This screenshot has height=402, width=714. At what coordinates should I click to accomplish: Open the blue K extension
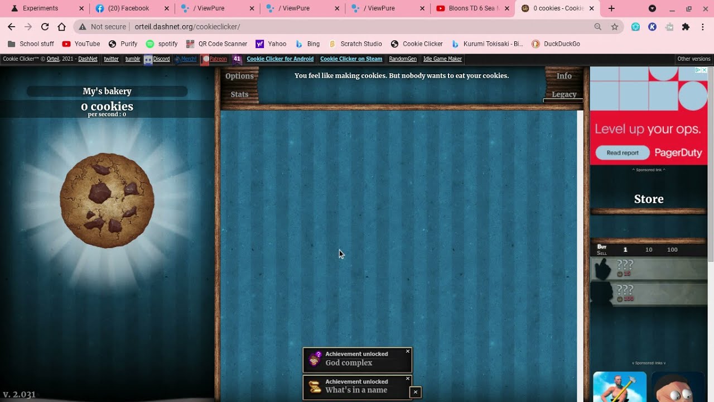[x=652, y=27]
